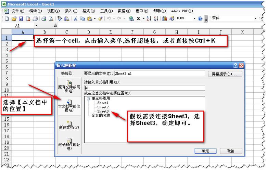Click the 要显示的文字 text field

[159, 74]
